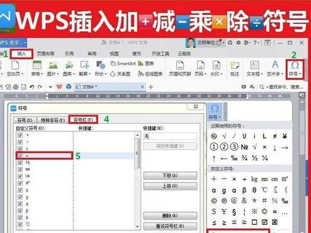Insert the + custom symbol from panel
Viewport: 311px width, 233px height.
click(214, 179)
